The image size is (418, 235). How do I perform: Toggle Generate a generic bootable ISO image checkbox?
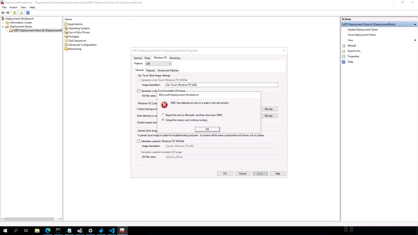(139, 152)
